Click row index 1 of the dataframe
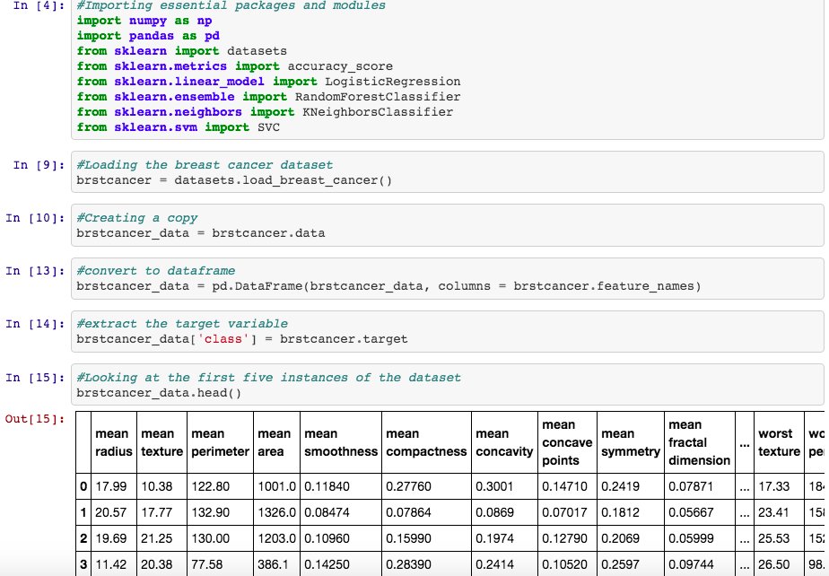The height and width of the screenshot is (576, 829). 83,512
